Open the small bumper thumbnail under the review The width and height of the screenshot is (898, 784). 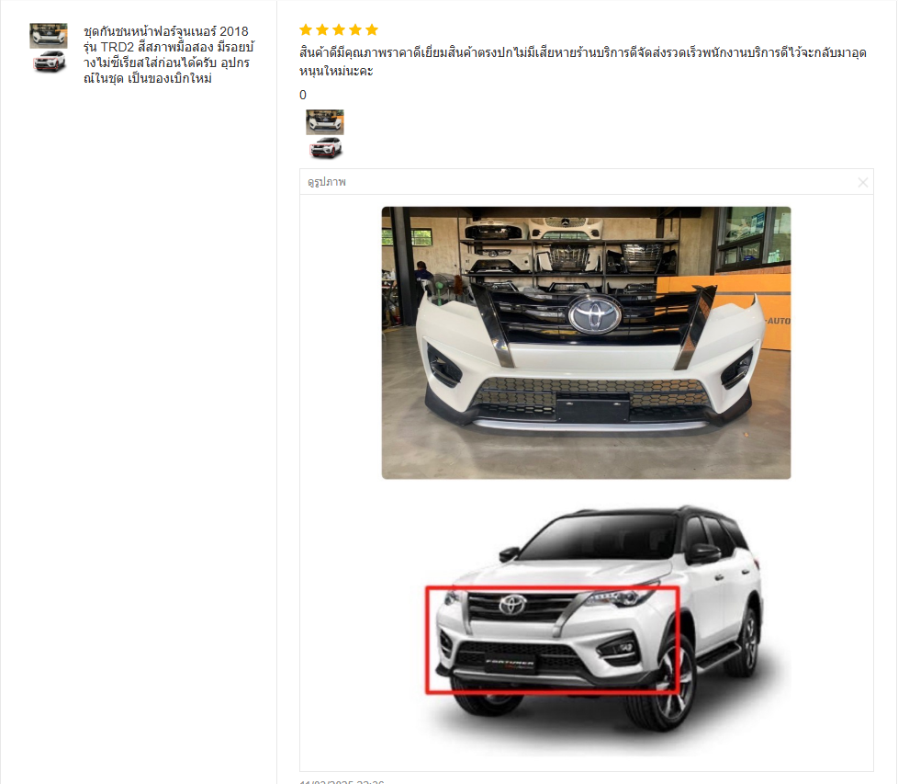click(325, 122)
